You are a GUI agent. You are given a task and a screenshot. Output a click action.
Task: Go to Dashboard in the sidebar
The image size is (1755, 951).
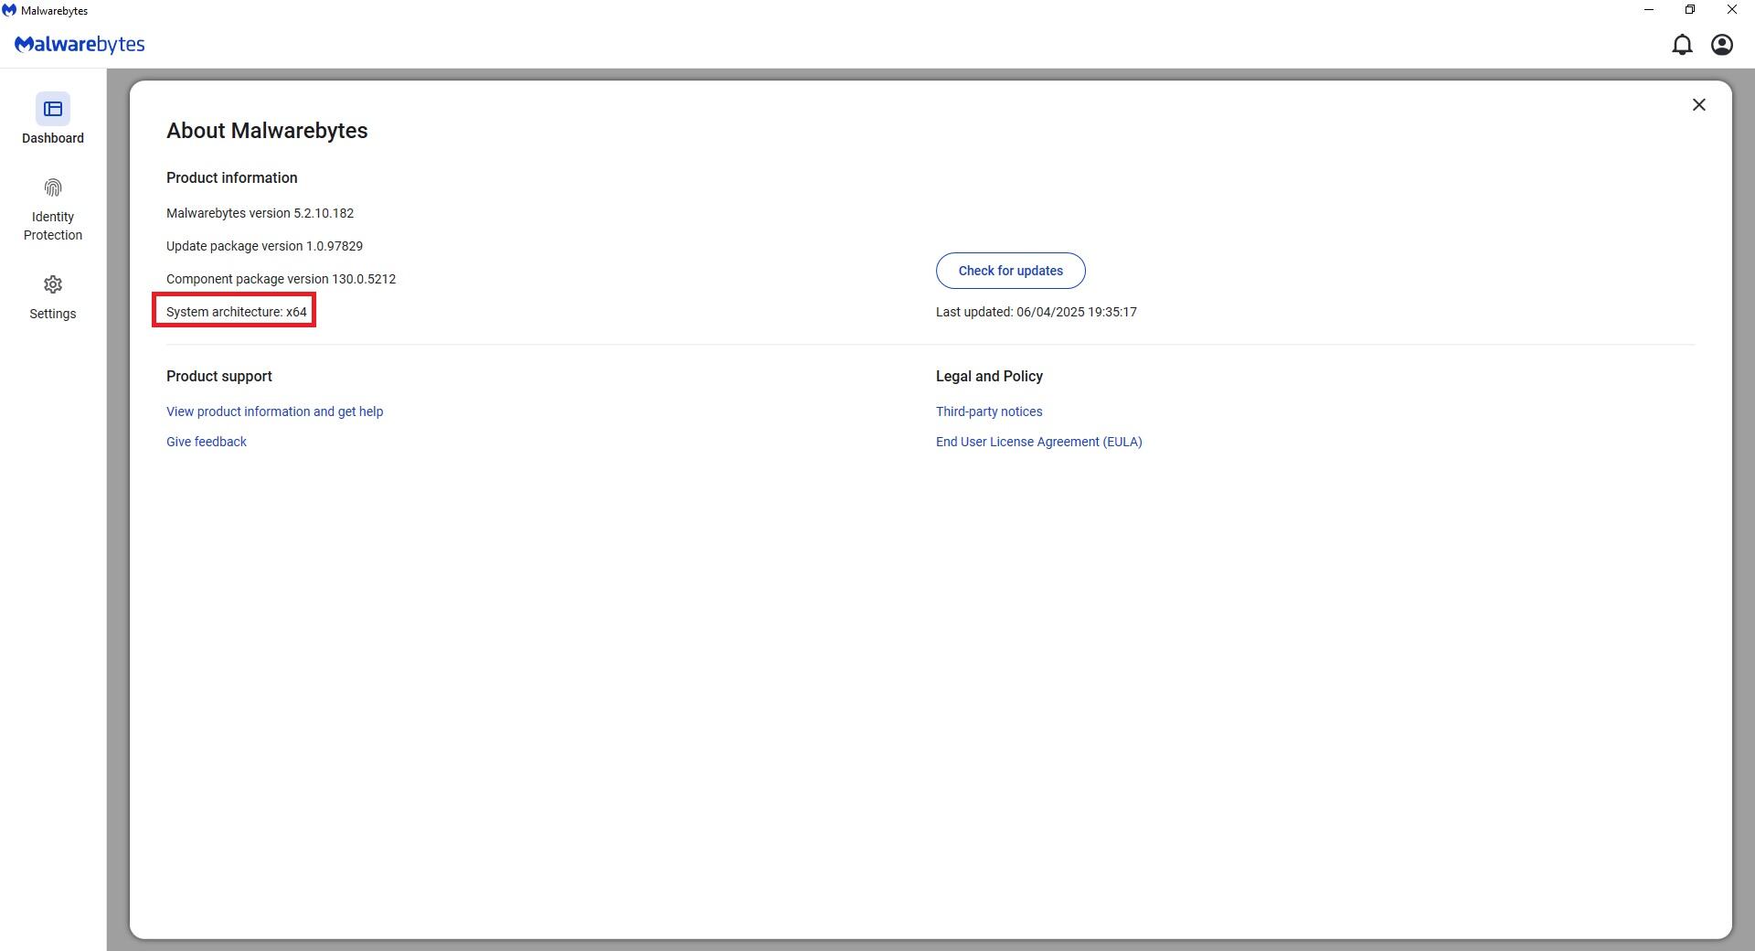coord(53,120)
